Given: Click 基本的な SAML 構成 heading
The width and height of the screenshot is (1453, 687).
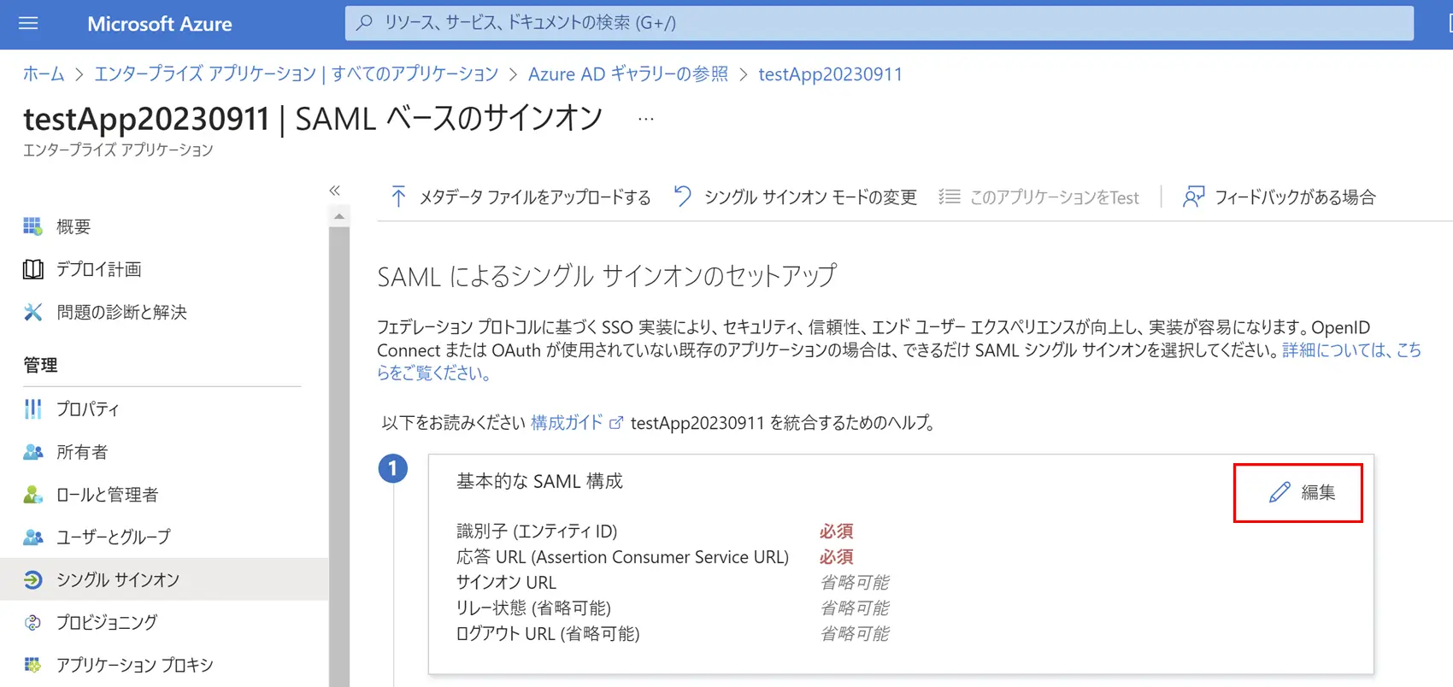Looking at the screenshot, I should pyautogui.click(x=539, y=481).
